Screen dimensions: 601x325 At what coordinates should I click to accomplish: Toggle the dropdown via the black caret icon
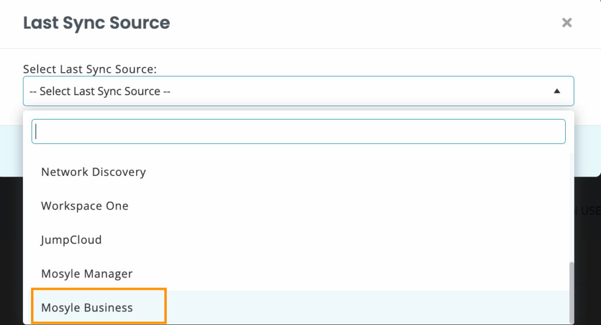[557, 91]
